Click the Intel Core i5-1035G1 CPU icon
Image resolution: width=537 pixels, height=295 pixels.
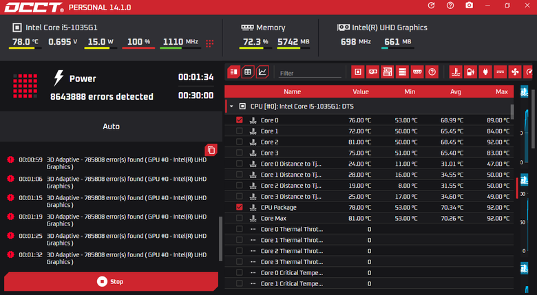coord(17,28)
